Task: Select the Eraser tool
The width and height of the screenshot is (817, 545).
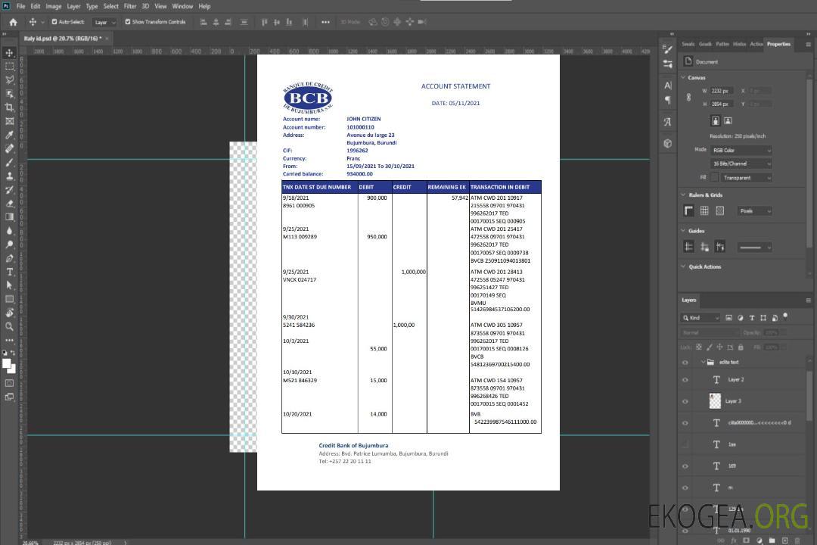Action: [x=9, y=204]
